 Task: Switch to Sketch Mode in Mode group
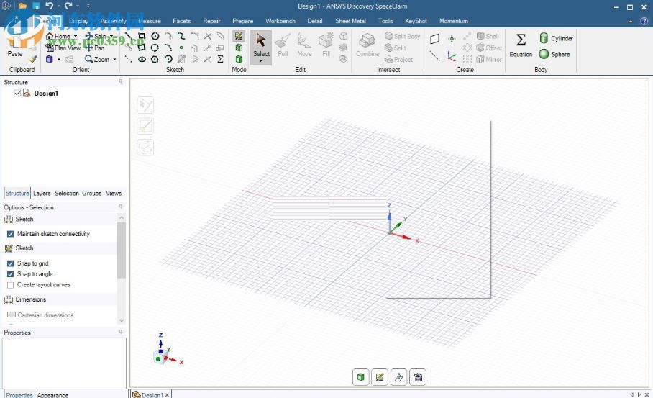pos(239,36)
